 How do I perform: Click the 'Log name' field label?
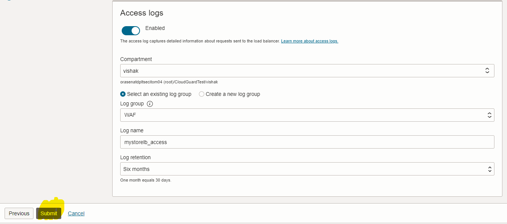[x=132, y=130]
